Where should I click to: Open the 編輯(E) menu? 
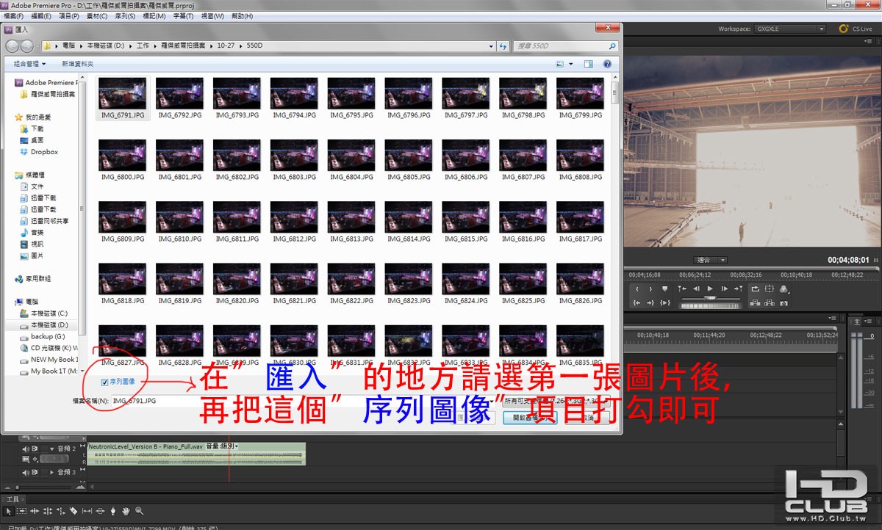(43, 15)
